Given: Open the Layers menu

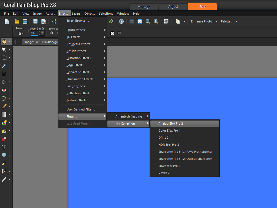Looking at the screenshot, I should (76, 13).
